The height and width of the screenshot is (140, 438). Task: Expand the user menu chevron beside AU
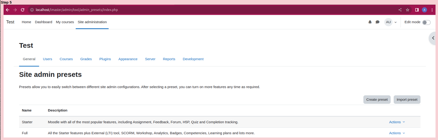396,22
